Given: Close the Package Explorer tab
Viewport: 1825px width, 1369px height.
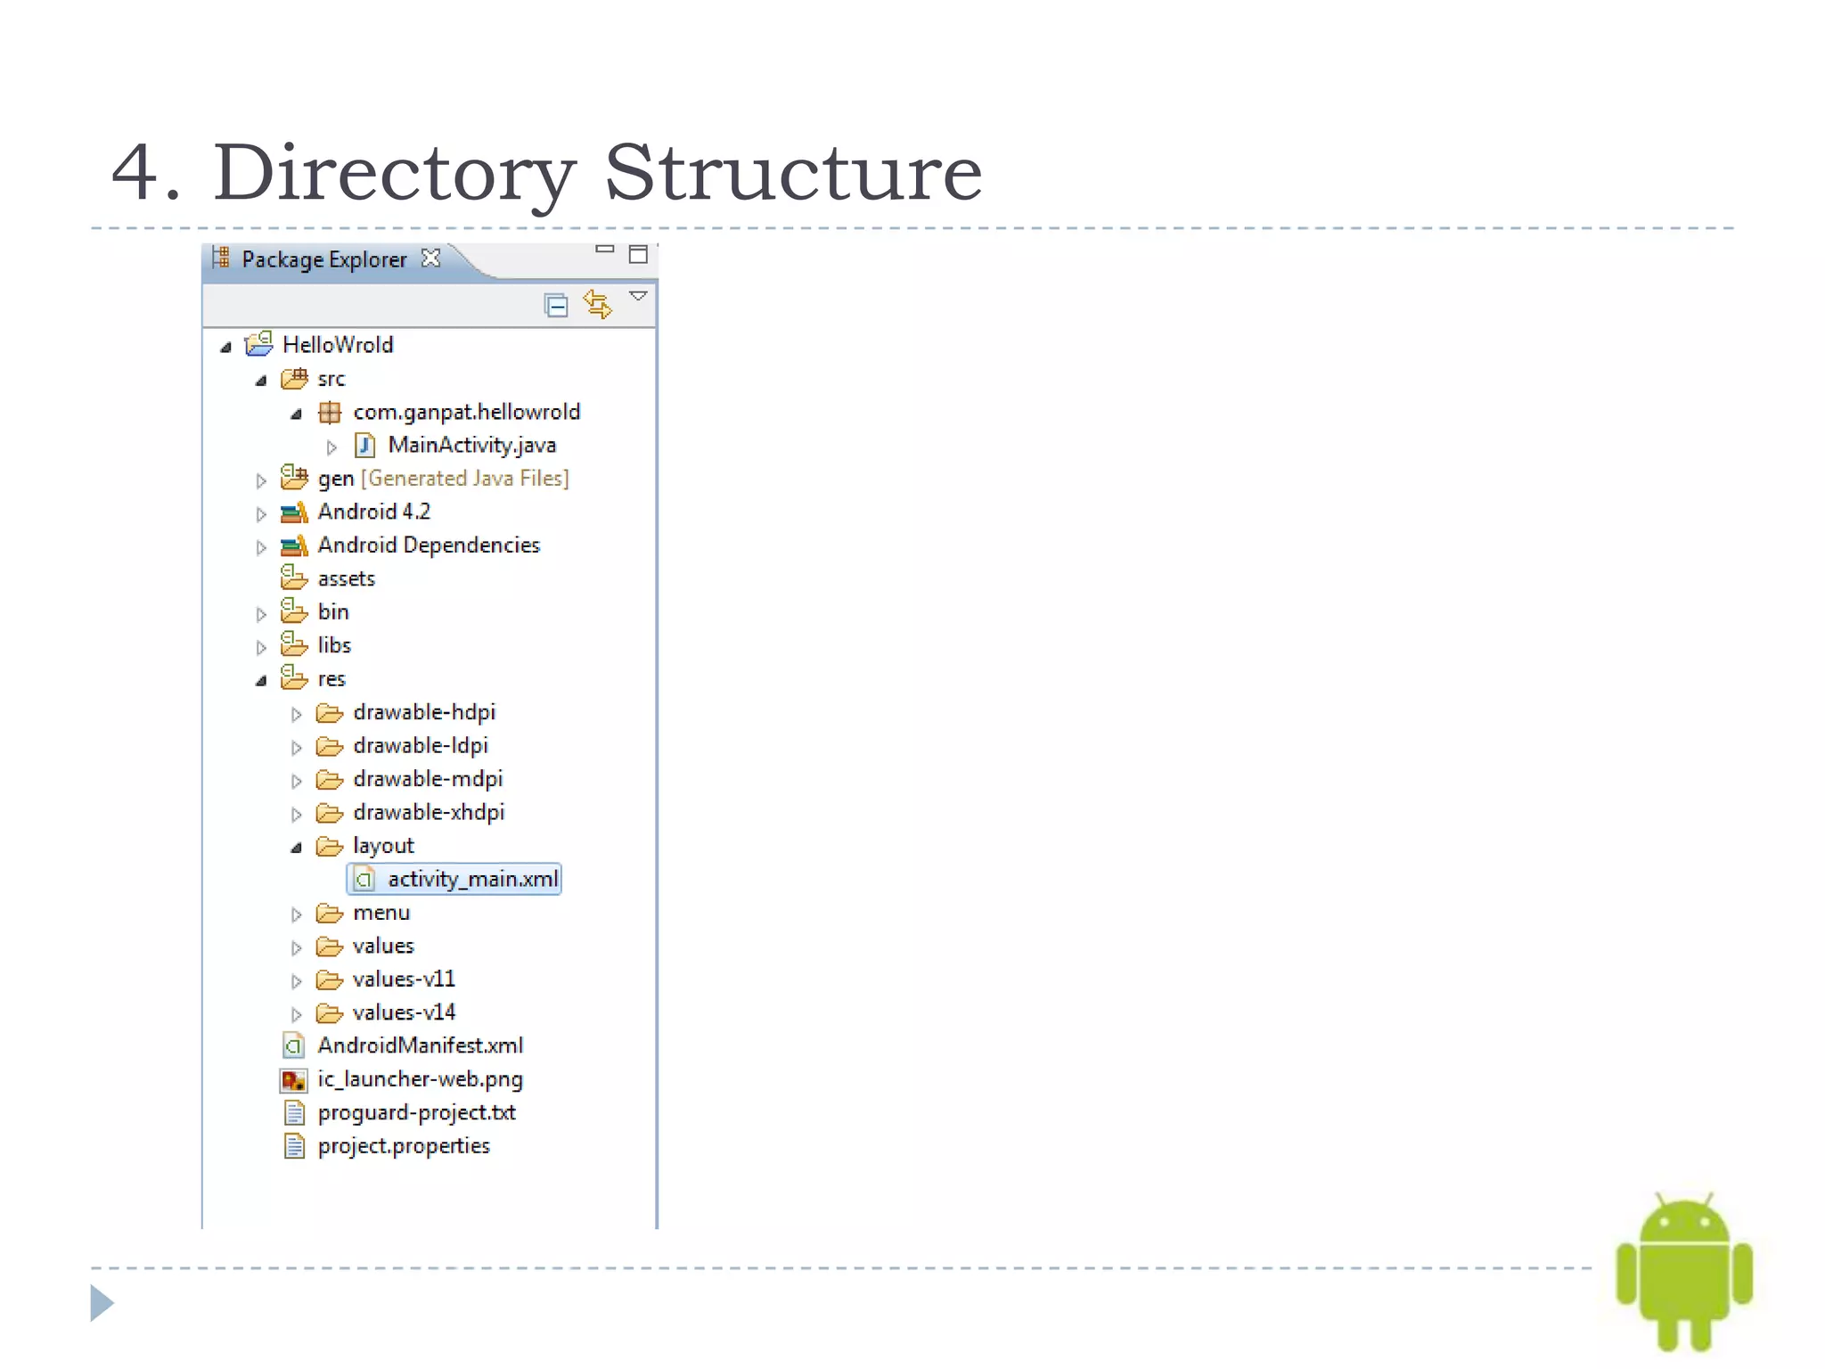Looking at the screenshot, I should (x=431, y=258).
